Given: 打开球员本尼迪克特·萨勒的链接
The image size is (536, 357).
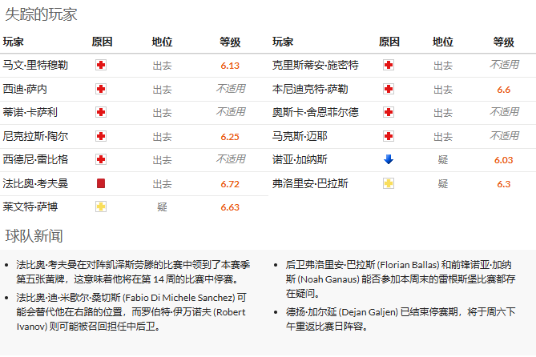Looking at the screenshot, I should [x=310, y=89].
